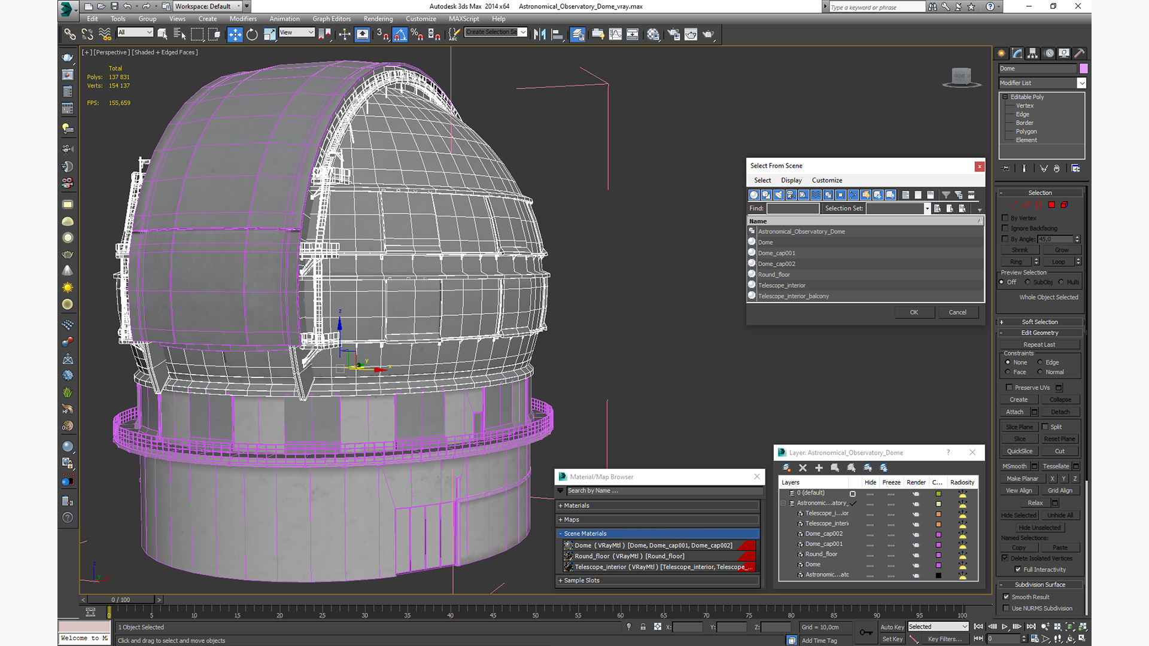1149x646 pixels.
Task: Click the Tesselate tool icon
Action: [1056, 465]
